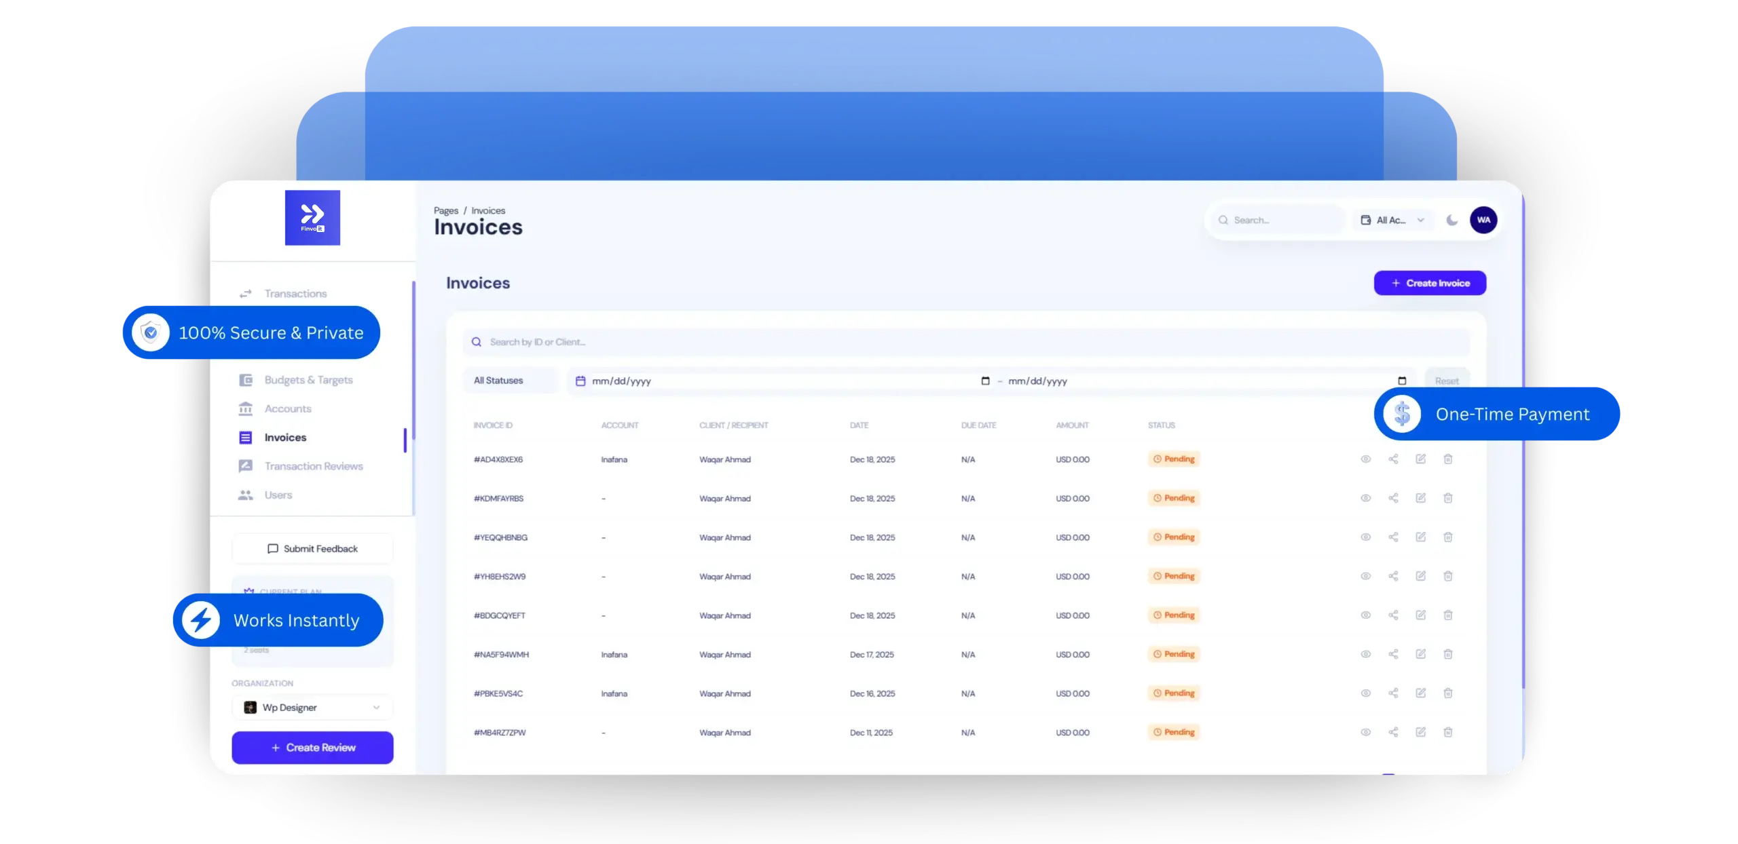
Task: Click the Create Invoice button
Action: pos(1430,283)
